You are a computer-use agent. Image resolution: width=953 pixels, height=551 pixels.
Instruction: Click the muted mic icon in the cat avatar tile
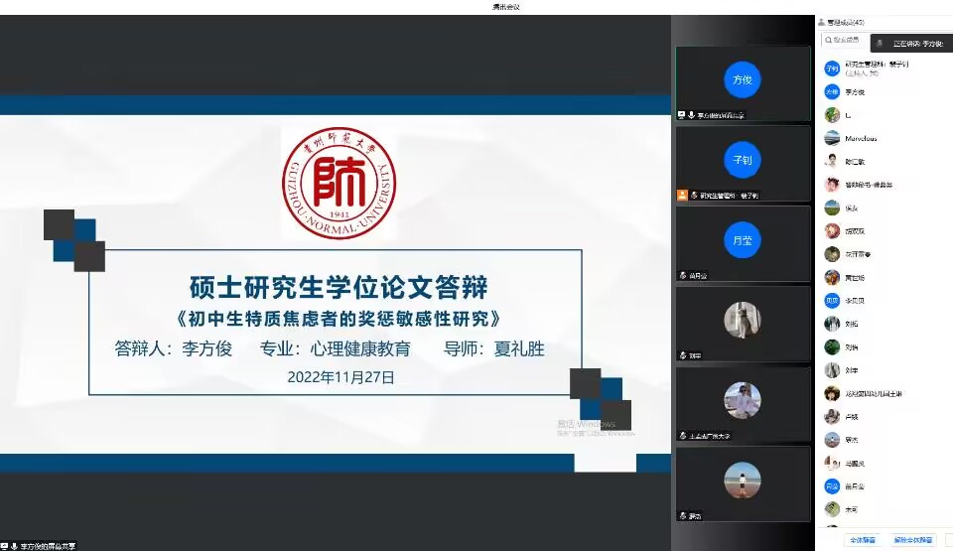click(x=683, y=355)
